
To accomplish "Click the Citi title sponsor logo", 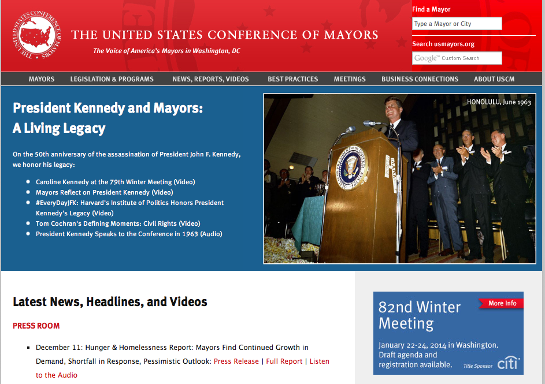I will 508,363.
